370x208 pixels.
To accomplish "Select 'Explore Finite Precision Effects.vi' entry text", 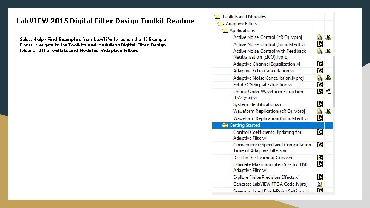I will tap(266, 177).
